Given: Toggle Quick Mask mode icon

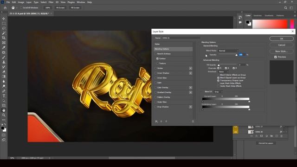Looking at the screenshot, I should [x=4, y=135].
